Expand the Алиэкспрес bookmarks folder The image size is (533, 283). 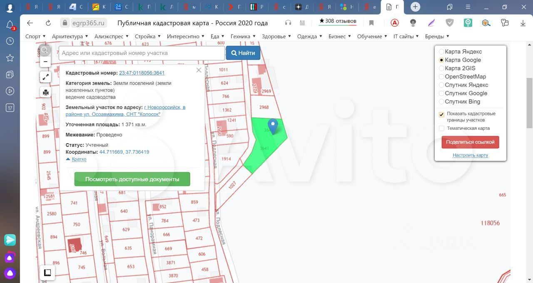pyautogui.click(x=112, y=36)
